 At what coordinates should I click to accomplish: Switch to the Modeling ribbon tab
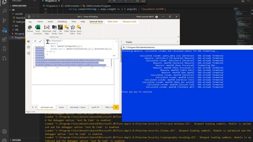pyautogui.click(x=62, y=22)
